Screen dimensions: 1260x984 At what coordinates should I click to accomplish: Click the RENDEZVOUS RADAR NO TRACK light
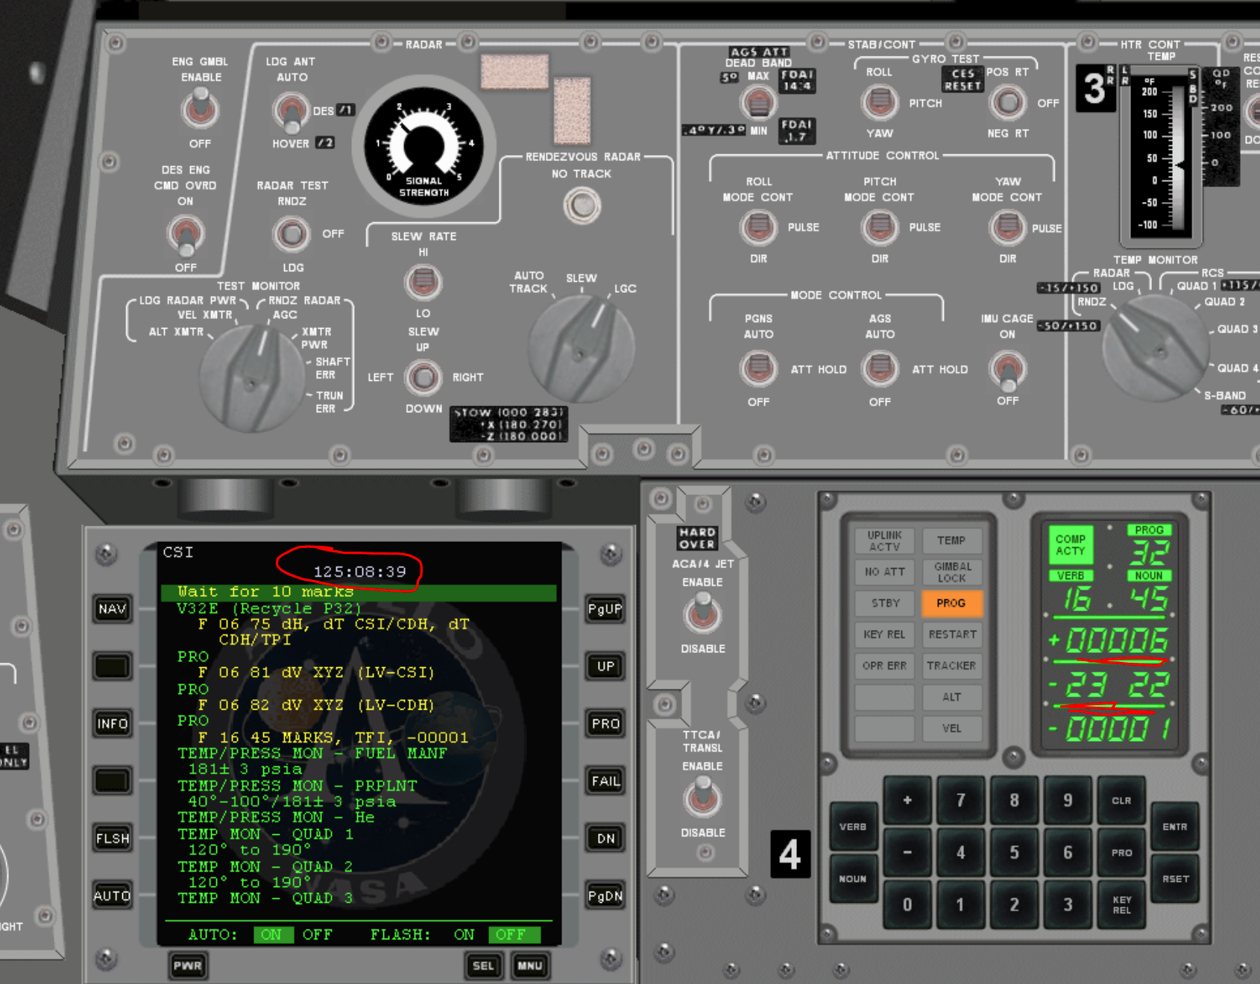coord(582,206)
